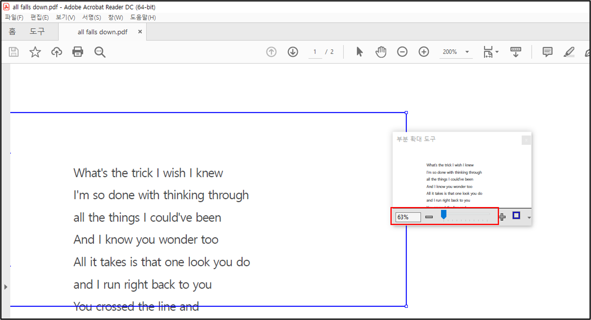Click the loupe zoom slider handle
591x320 pixels.
(444, 215)
